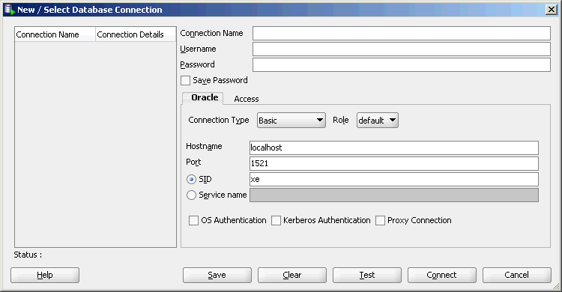The width and height of the screenshot is (562, 292).
Task: Click the Connection Name column header
Action: click(x=55, y=34)
